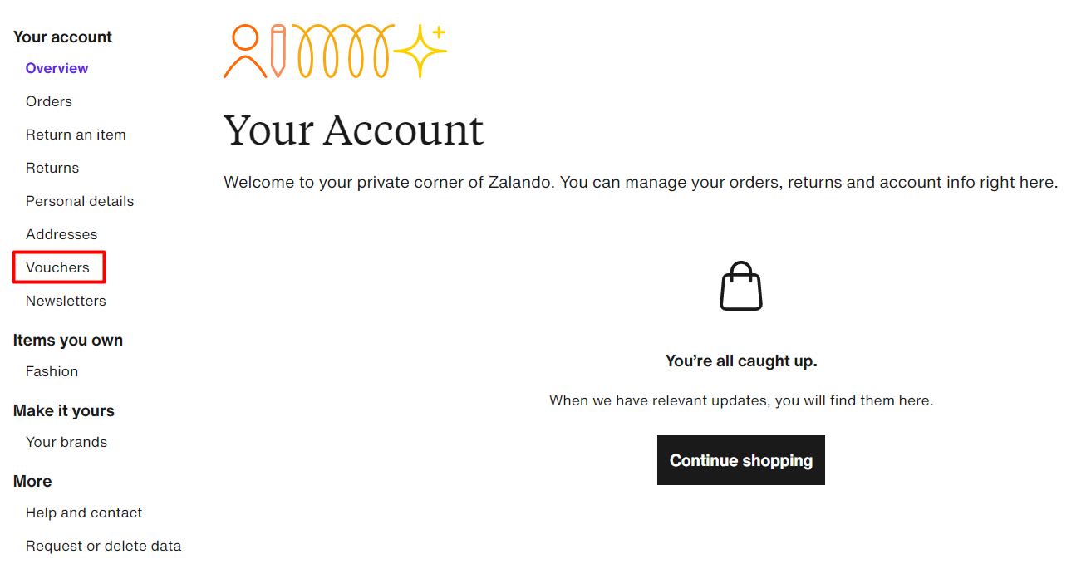Open the Overview section
Screen dimensions: 1091x569
point(57,68)
